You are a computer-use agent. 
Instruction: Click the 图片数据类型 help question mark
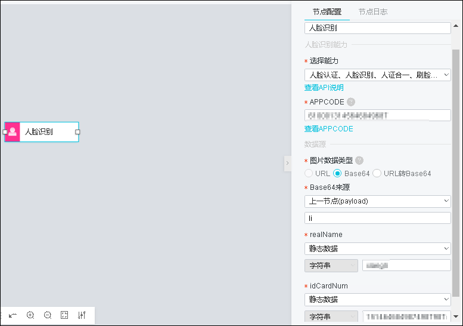point(359,161)
